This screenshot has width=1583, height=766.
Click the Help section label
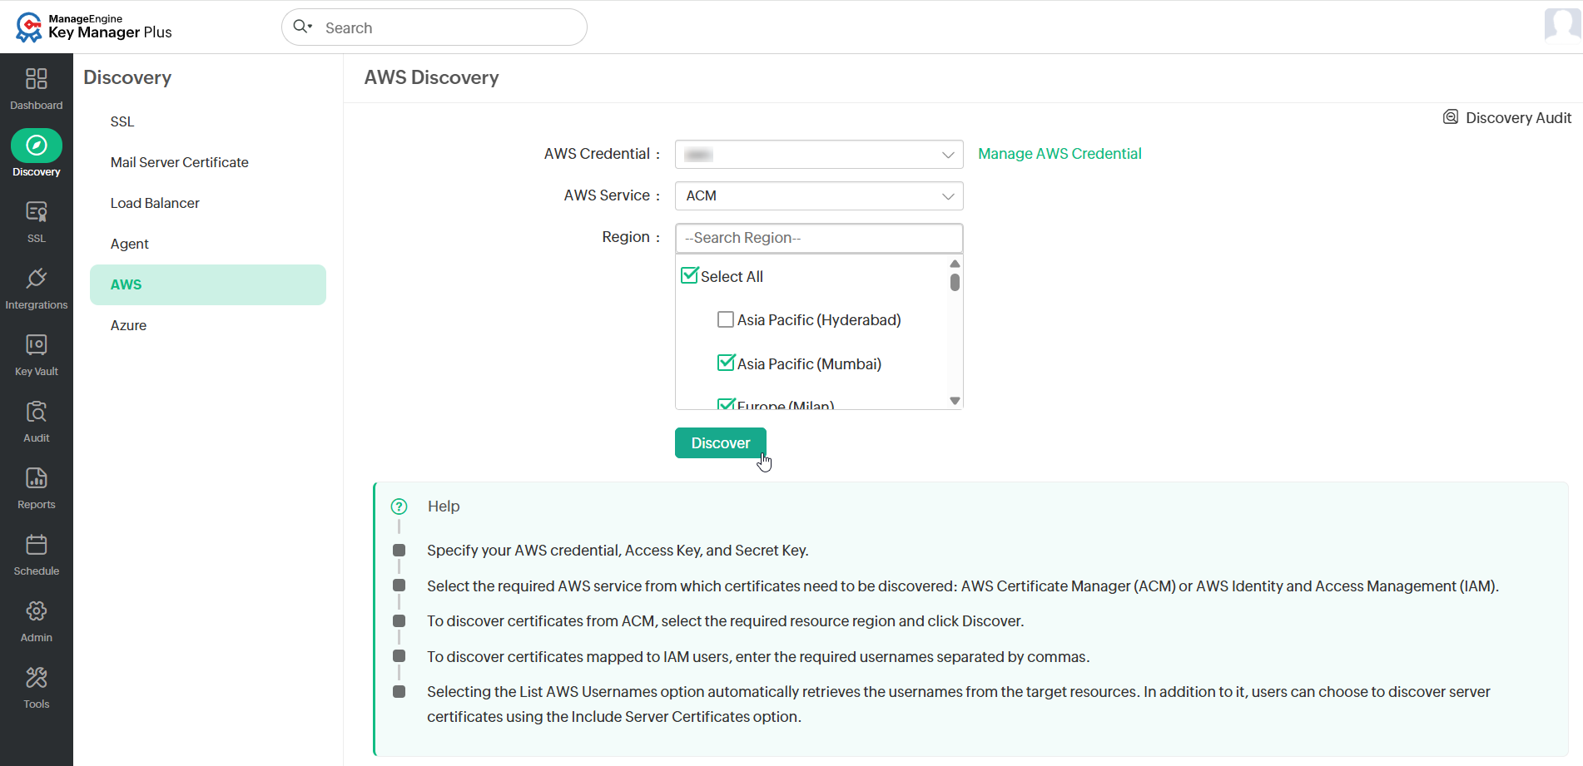[444, 506]
